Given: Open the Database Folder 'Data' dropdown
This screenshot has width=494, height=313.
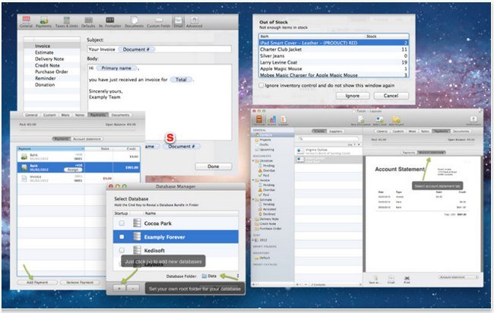Looking at the screenshot, I should (x=220, y=277).
